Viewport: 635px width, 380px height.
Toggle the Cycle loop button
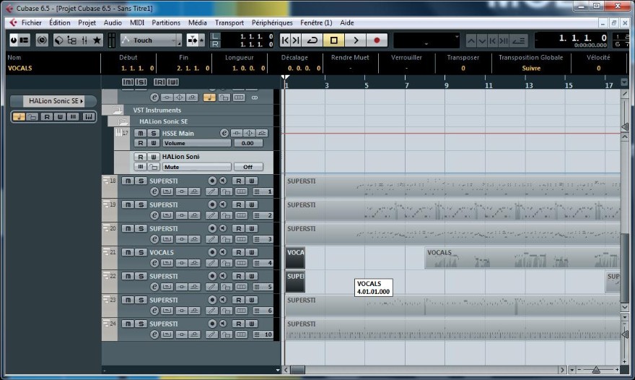pos(312,40)
